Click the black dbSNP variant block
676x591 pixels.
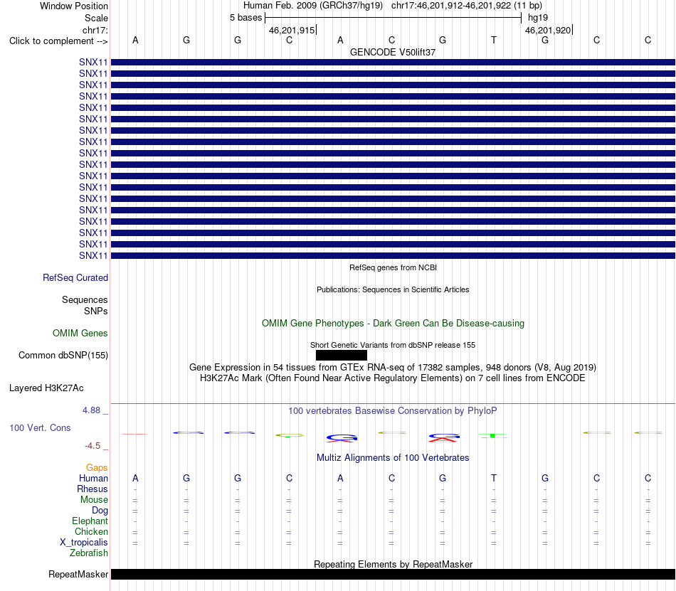[x=342, y=355]
